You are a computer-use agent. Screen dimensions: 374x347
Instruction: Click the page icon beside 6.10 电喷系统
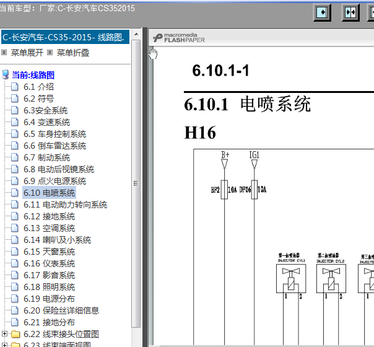point(14,193)
